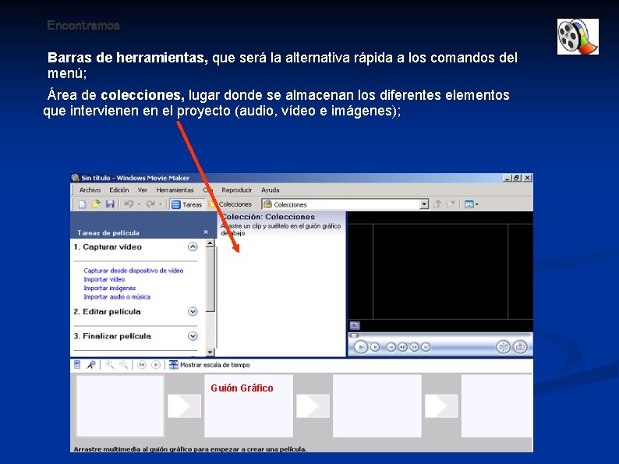The width and height of the screenshot is (619, 464).
Task: Click Capturar desde dispositivo de vídeo link
Action: [x=133, y=271]
